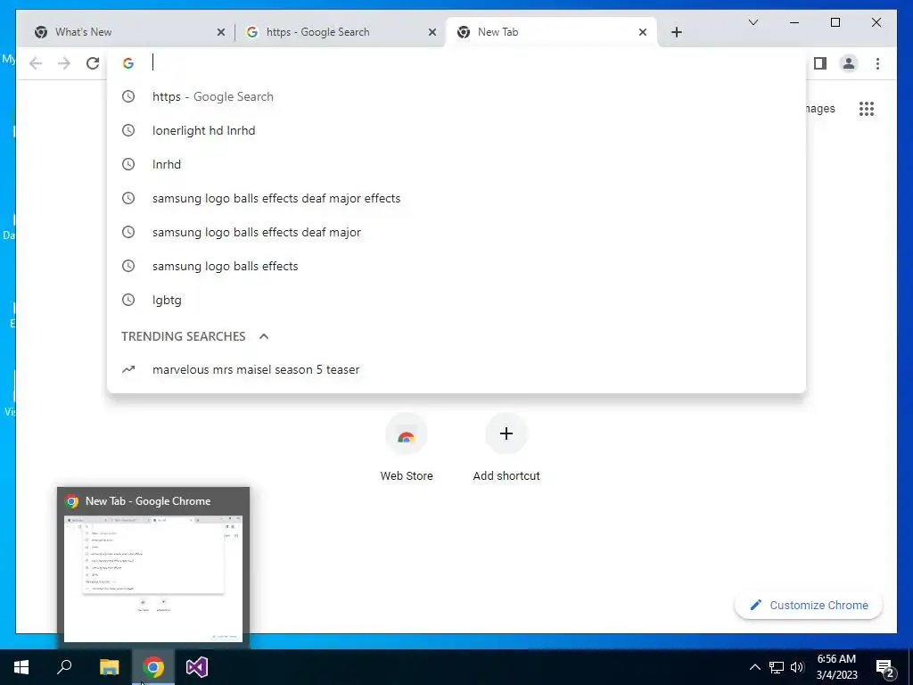
Task: Click the trending arrow icon beside marvelous mrs maisel
Action: 128,369
